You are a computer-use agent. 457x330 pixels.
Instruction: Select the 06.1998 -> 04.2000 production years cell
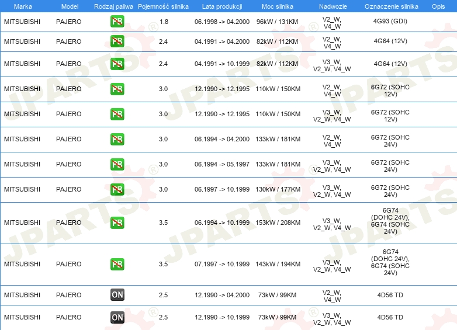coord(222,22)
